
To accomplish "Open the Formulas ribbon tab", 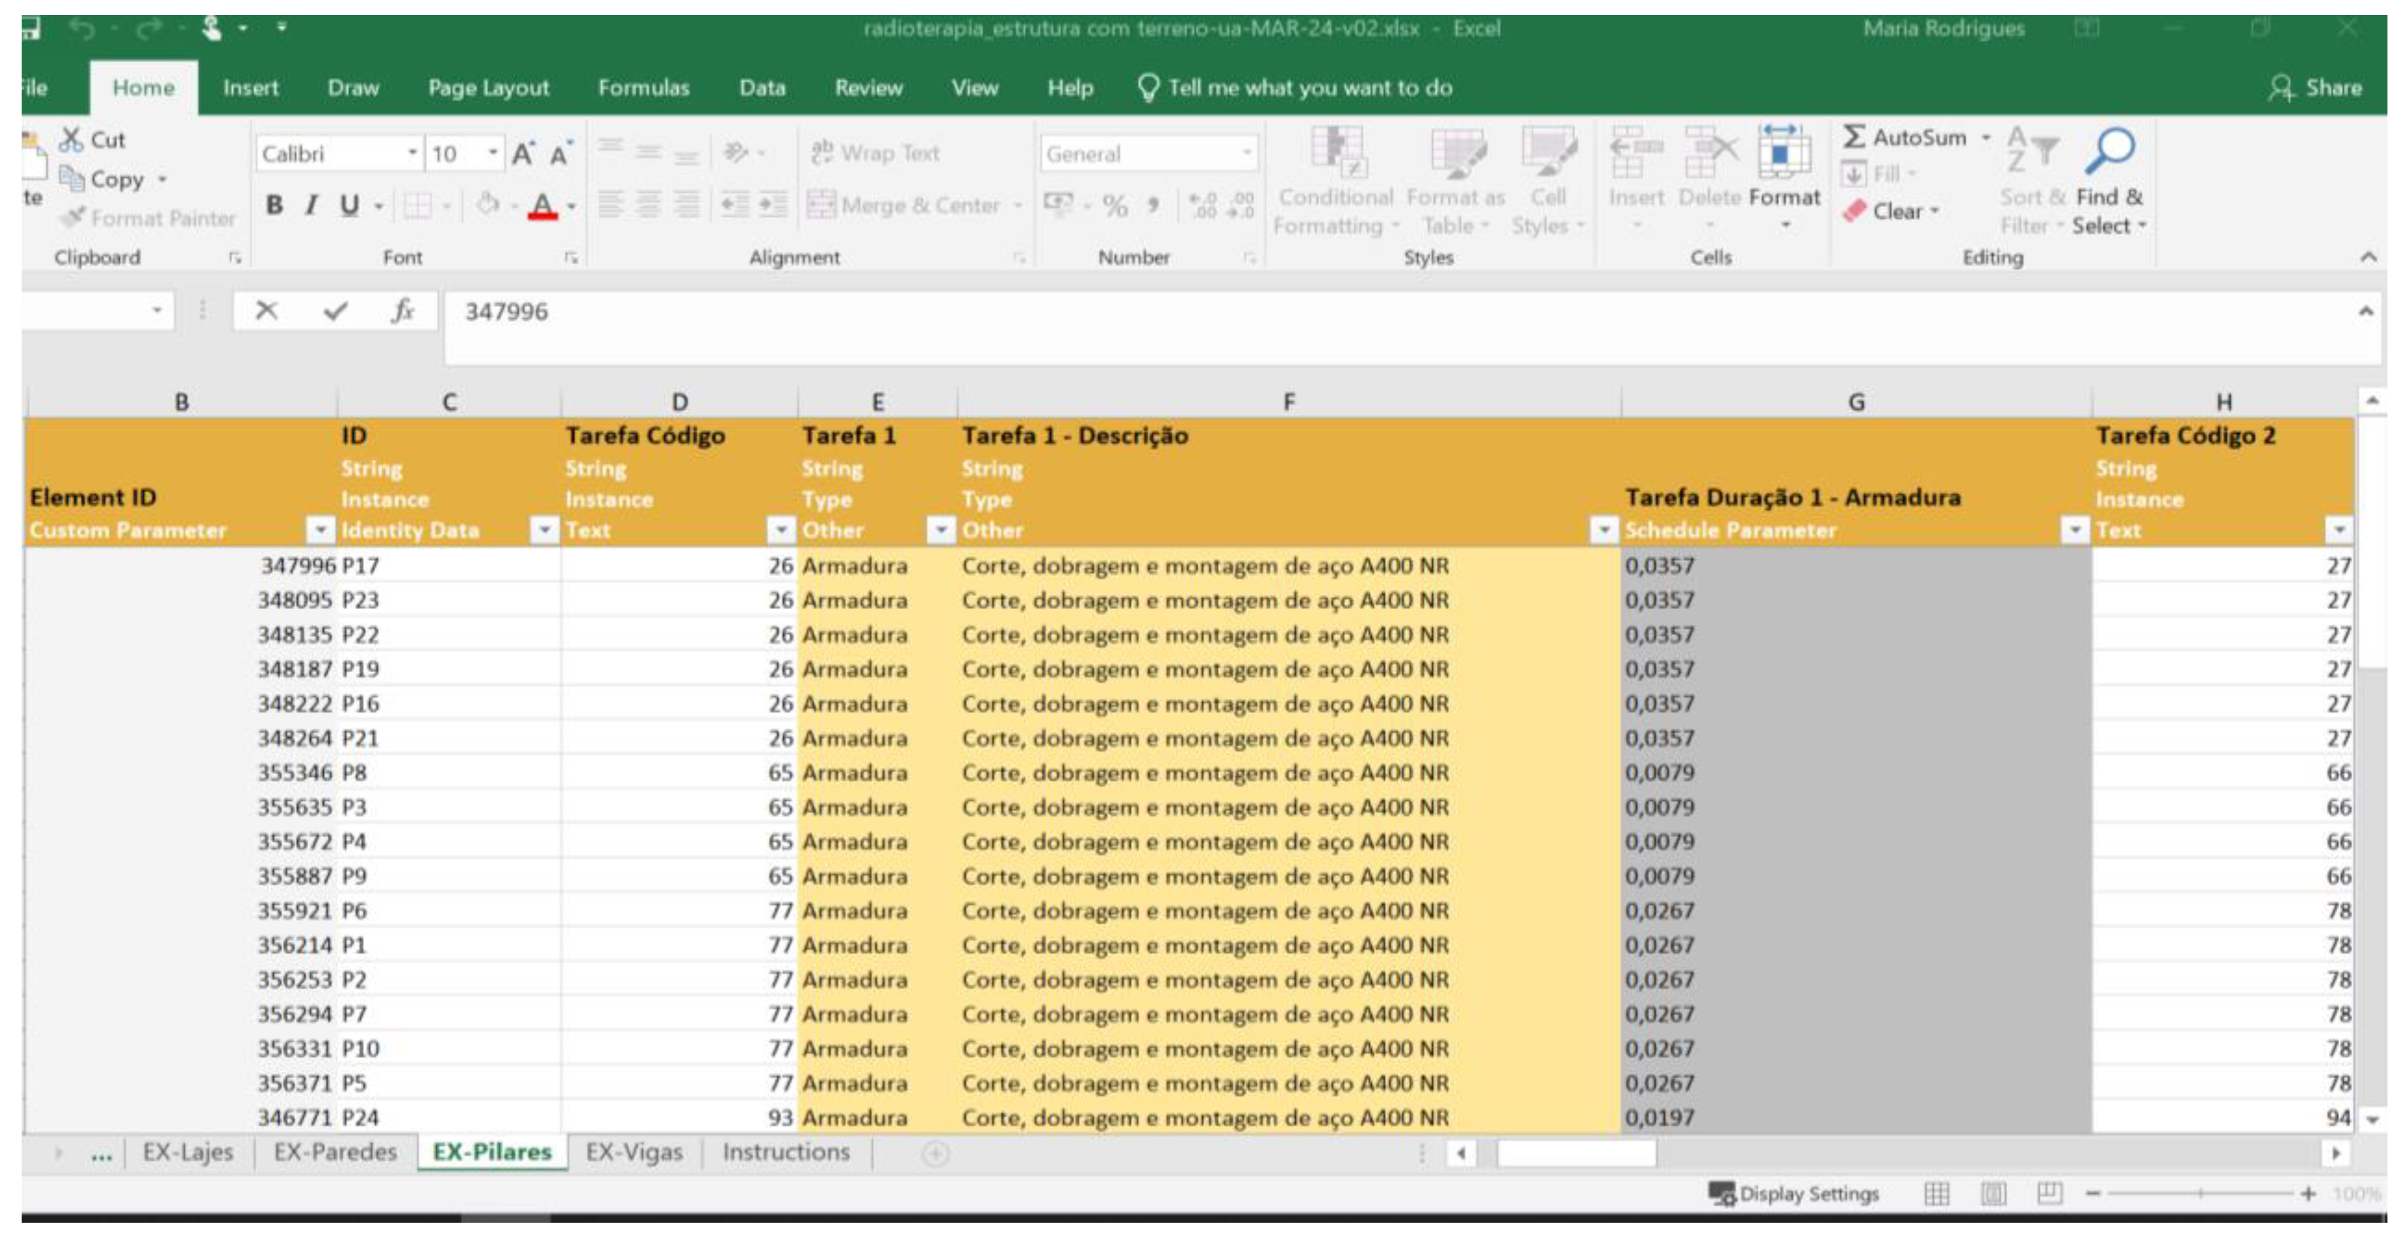I will [x=643, y=88].
